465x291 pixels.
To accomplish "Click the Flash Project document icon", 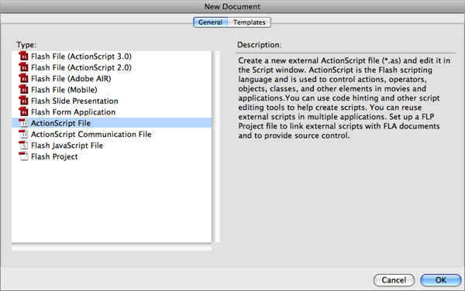I will [x=23, y=156].
